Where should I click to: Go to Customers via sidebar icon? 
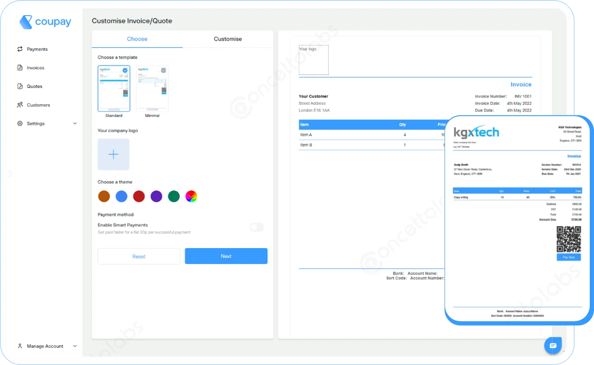click(19, 105)
